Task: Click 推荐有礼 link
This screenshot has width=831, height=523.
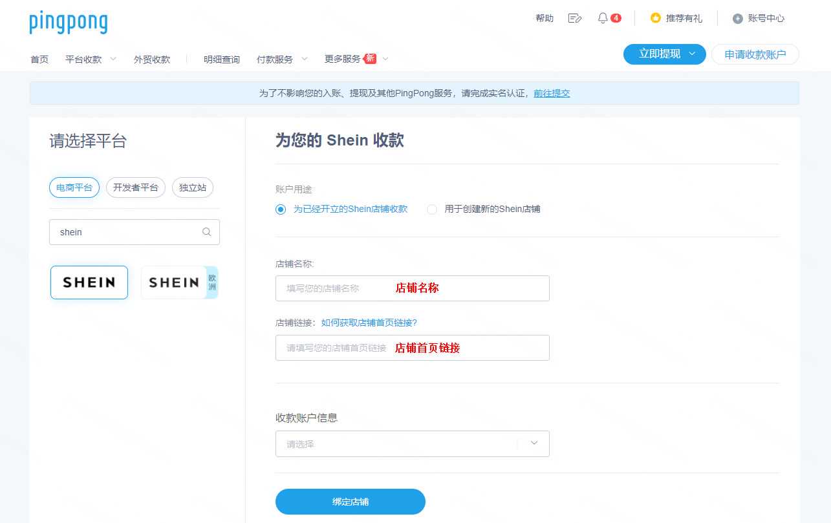Action: click(x=684, y=18)
